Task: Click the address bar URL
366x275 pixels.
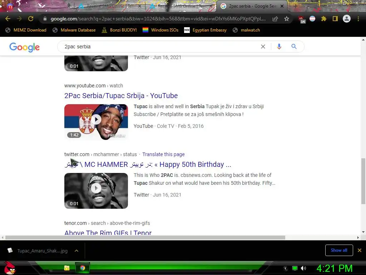Action: 158,19
